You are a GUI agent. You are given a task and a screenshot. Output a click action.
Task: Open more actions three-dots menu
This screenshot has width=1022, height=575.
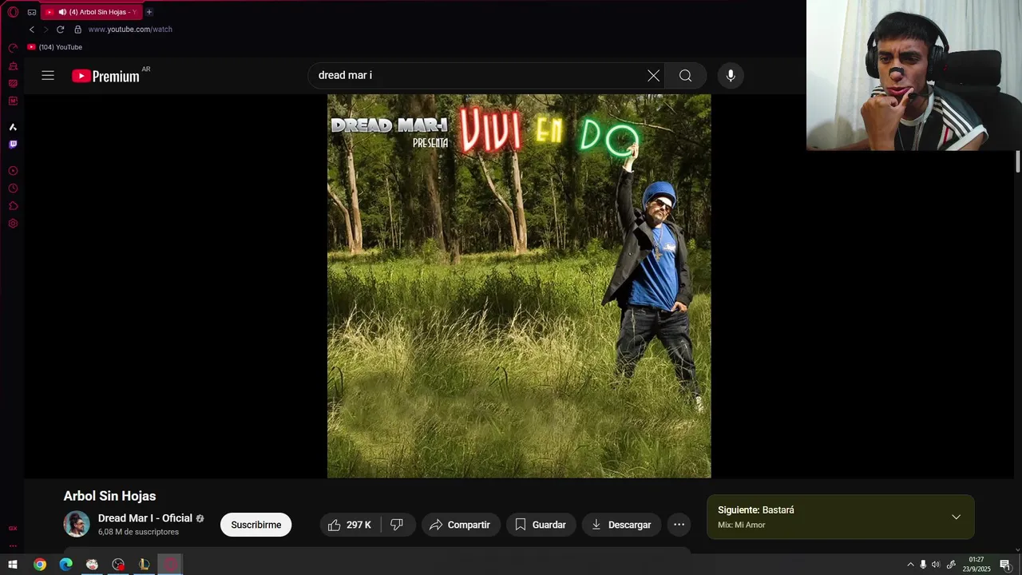(679, 525)
